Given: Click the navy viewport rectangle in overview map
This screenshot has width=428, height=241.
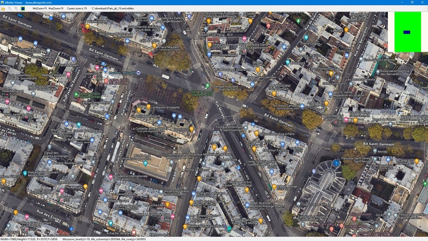Looking at the screenshot, I should (x=407, y=32).
